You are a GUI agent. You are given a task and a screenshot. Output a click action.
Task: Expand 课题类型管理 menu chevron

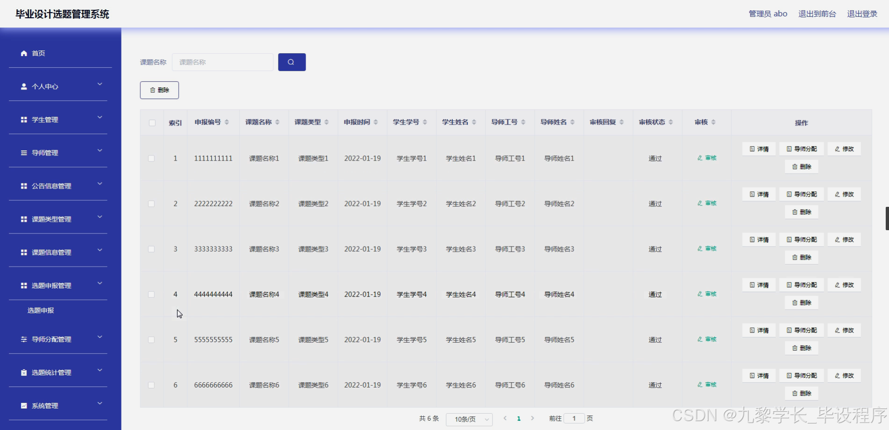tap(100, 217)
